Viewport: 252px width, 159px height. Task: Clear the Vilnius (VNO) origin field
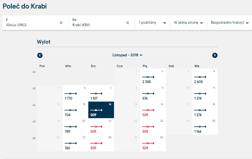(x=61, y=23)
